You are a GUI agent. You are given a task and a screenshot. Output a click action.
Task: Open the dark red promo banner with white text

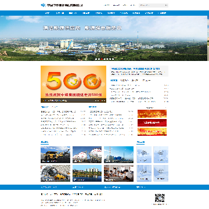tap(152, 122)
